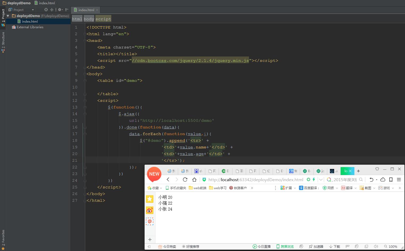Open the 截图 screenshot tool dropdown
Screen dimensions: 405x251
pos(367,188)
